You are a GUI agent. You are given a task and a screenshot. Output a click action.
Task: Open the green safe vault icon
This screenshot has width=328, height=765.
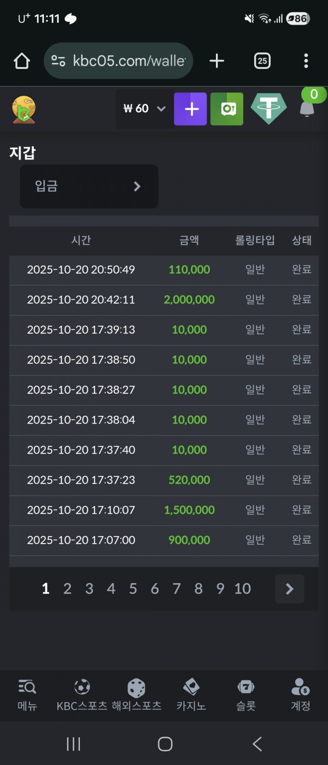(227, 109)
